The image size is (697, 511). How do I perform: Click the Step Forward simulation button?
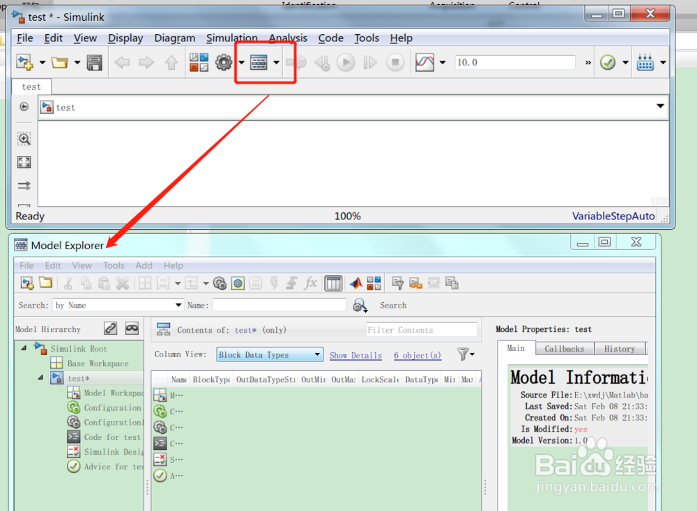[370, 63]
